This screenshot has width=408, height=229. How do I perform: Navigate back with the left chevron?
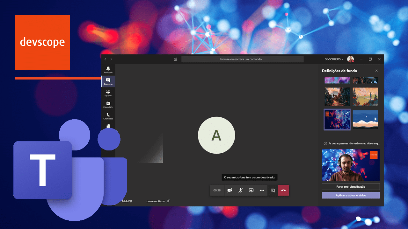click(x=105, y=59)
